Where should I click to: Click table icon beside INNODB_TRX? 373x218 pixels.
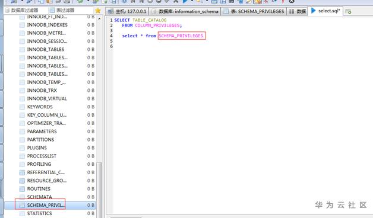22,91
